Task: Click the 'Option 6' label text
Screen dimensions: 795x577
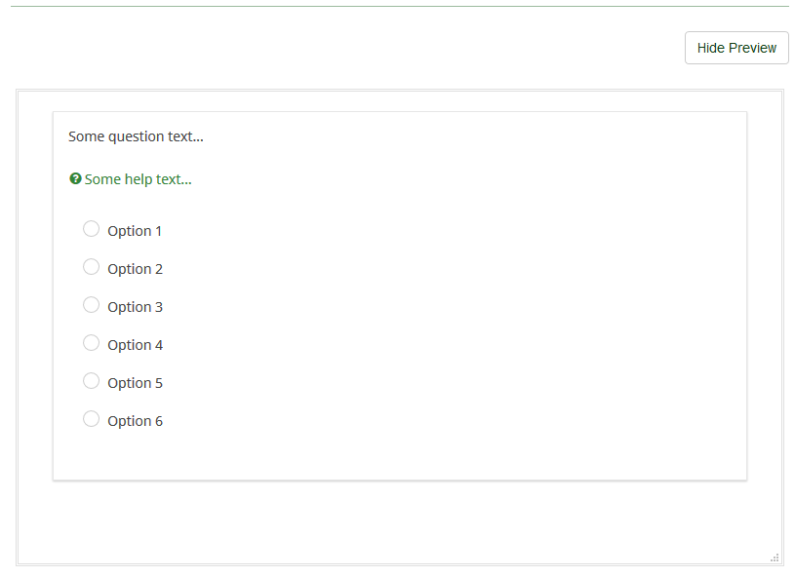Action: [x=135, y=421]
